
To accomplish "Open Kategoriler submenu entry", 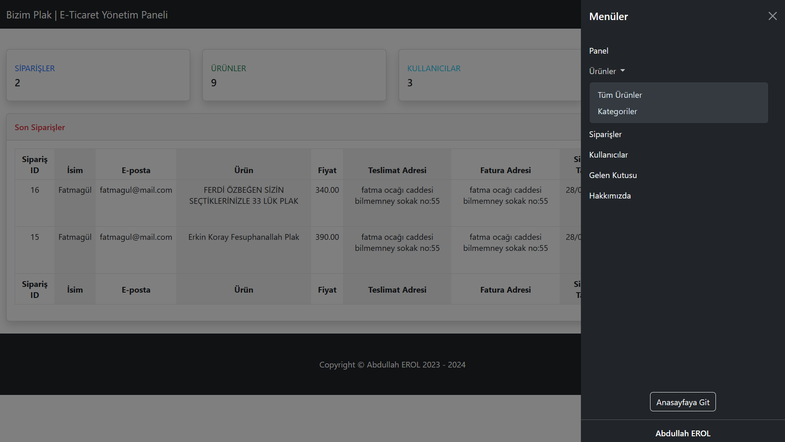I will coord(617,111).
